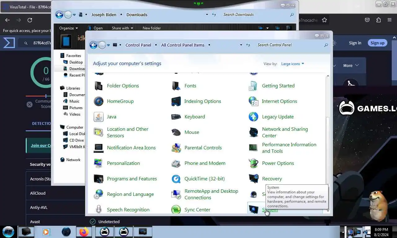Open the Organize menu in Explorer

(68, 28)
